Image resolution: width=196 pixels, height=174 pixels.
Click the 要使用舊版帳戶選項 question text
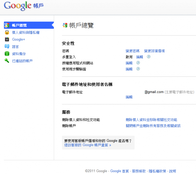point(98,141)
